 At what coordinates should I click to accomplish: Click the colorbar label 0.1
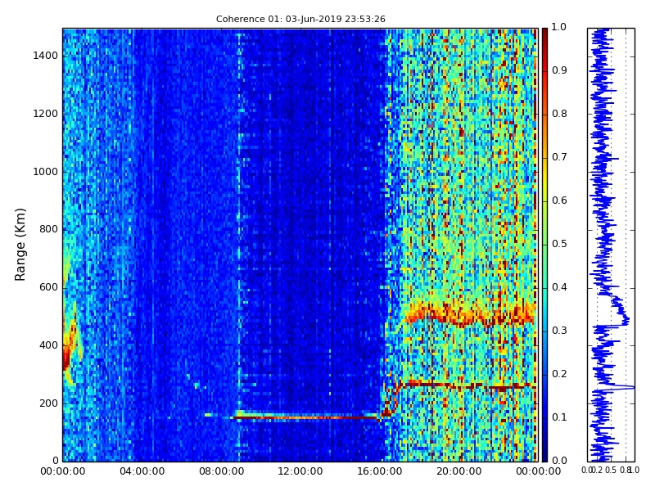click(559, 417)
